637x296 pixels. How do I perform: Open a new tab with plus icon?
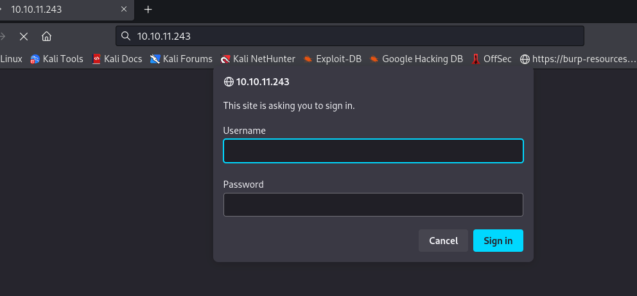(148, 10)
